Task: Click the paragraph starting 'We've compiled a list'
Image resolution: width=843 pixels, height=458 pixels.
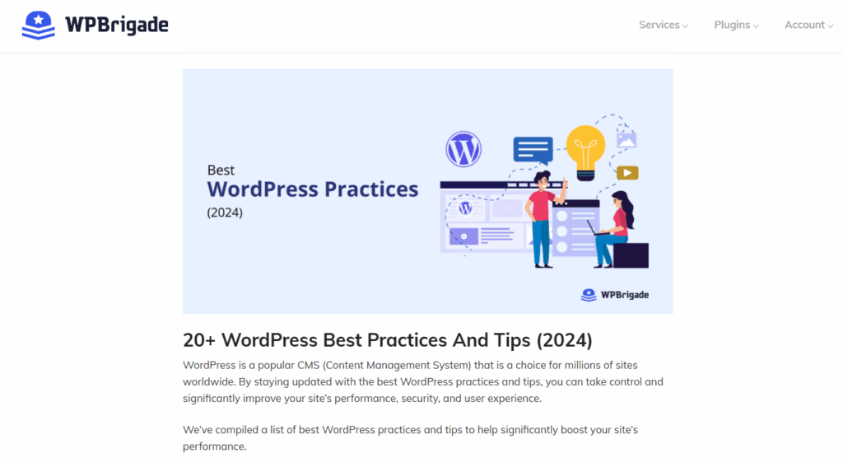Action: pos(410,438)
